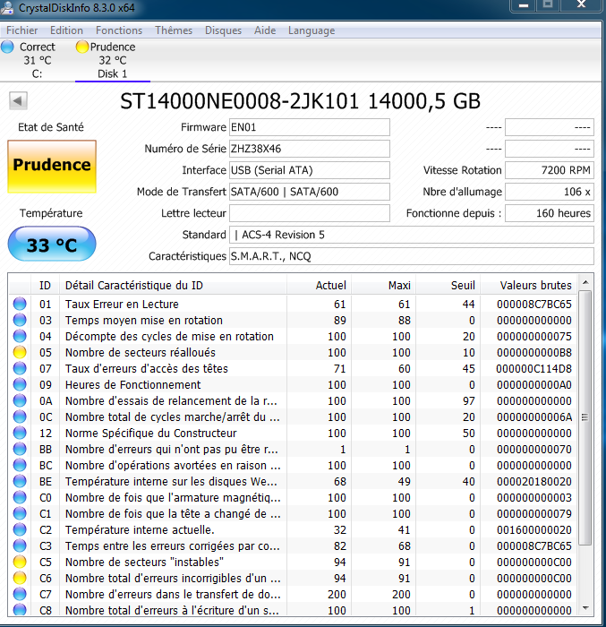The image size is (606, 627).
Task: Open the Language menu
Action: click(x=312, y=30)
